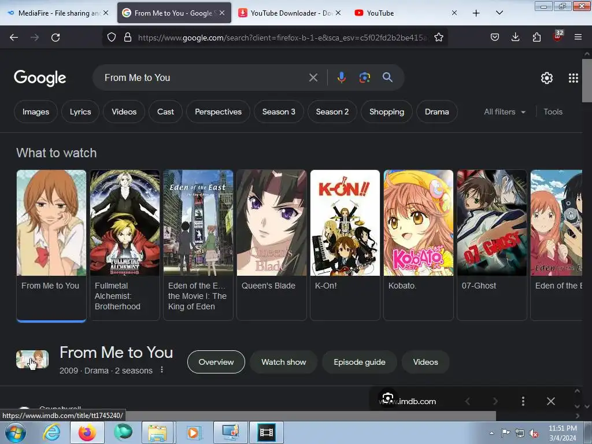592x444 pixels.
Task: Click into the Google search field
Action: (204, 78)
